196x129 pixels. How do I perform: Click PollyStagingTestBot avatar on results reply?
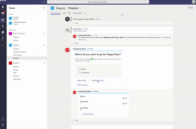click(x=75, y=92)
